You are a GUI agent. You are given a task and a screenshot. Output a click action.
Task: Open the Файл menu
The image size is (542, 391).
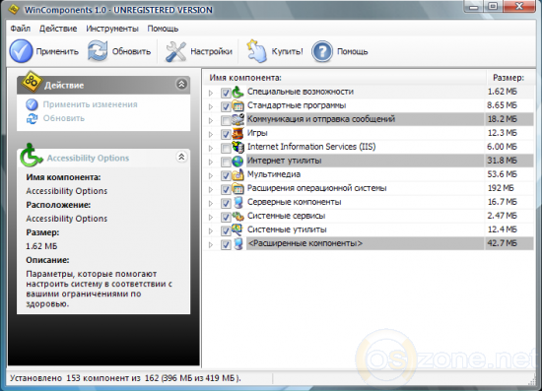(21, 29)
